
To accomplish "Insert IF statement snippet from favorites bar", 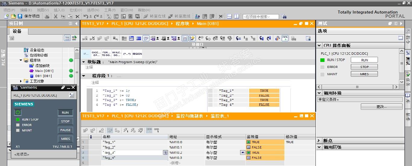I will tap(86, 54).
